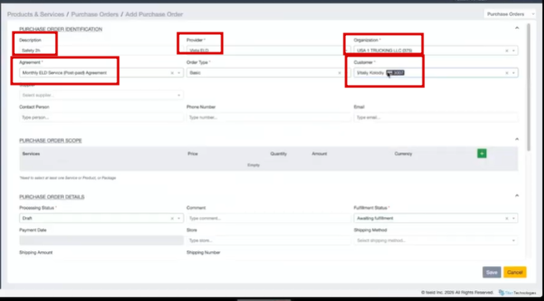Go to Purchase Orders breadcrumb

coord(95,14)
